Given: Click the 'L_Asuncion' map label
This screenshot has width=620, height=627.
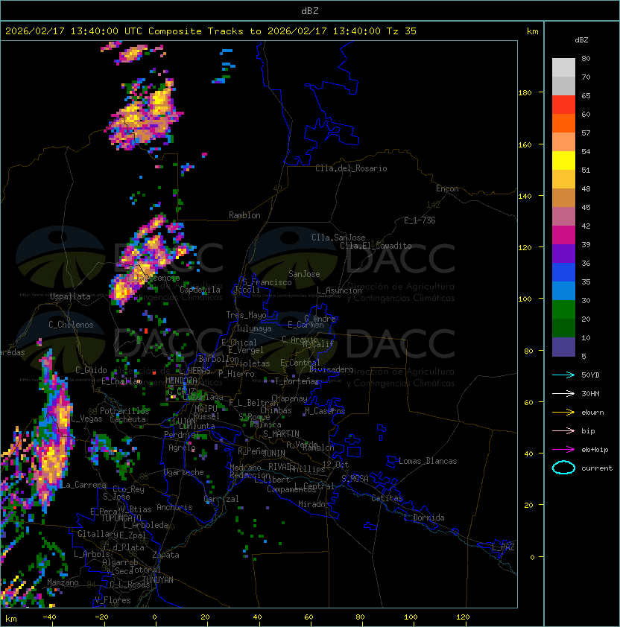Looking at the screenshot, I should tap(339, 290).
